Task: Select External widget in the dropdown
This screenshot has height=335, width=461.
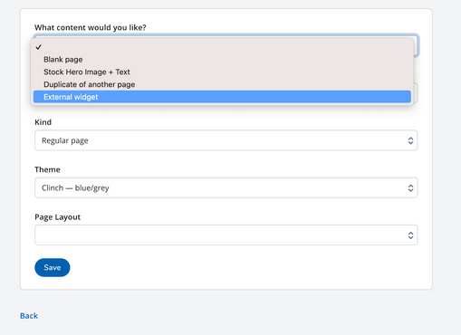Action: point(222,97)
